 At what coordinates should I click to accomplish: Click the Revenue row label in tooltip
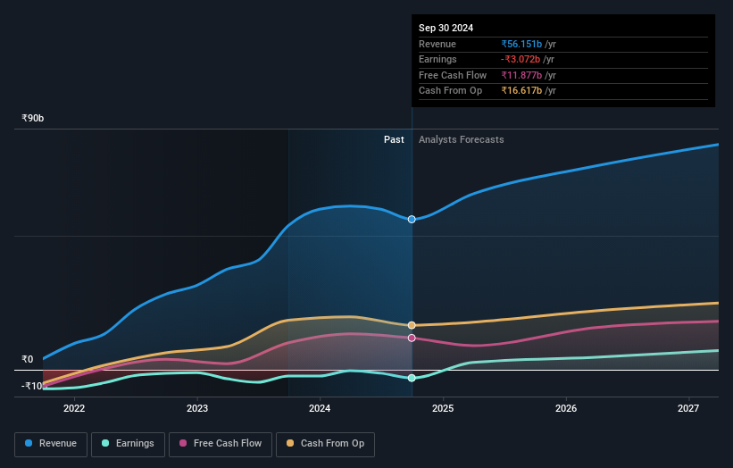click(437, 44)
